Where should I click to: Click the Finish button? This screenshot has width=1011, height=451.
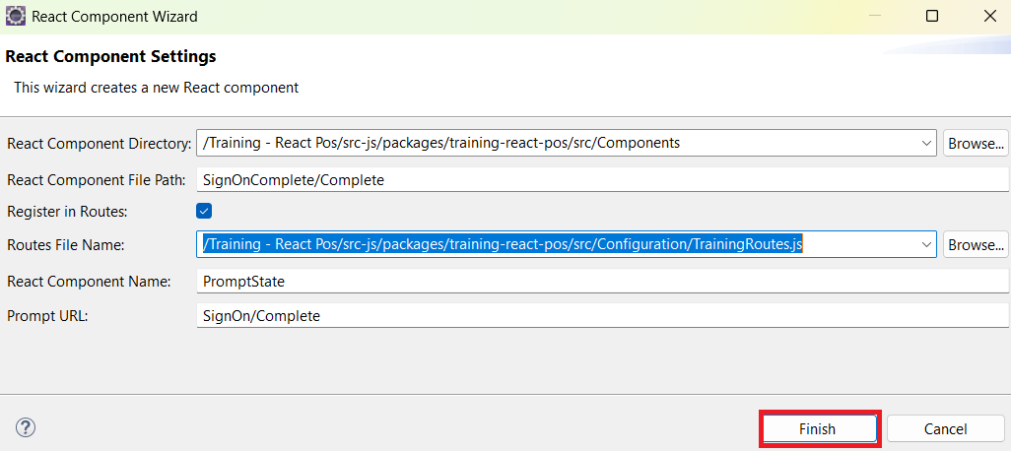pos(817,429)
